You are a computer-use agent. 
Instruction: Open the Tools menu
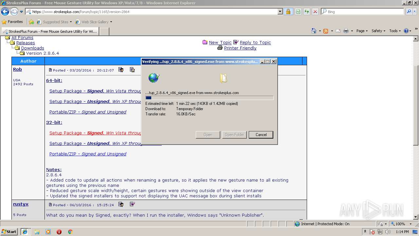click(395, 31)
